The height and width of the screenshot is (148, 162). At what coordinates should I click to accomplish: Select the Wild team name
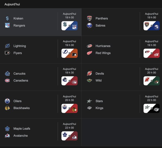tap(99, 81)
